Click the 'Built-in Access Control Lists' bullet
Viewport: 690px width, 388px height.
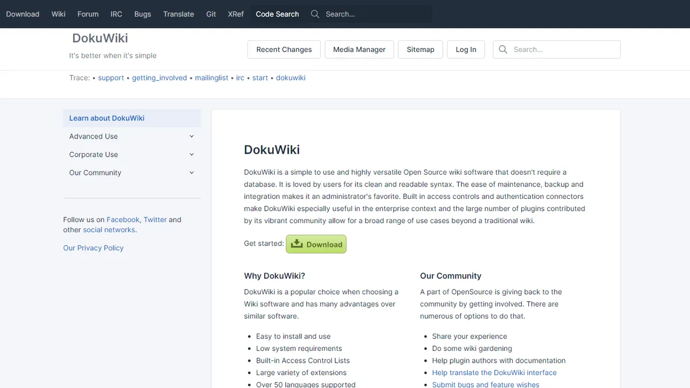tap(303, 361)
